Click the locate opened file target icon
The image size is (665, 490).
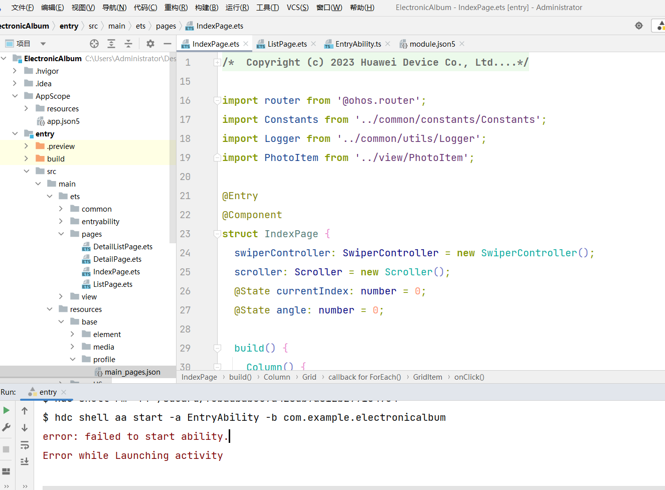(x=94, y=44)
